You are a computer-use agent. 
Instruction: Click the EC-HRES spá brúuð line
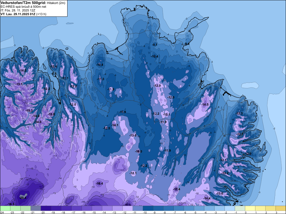23,7
